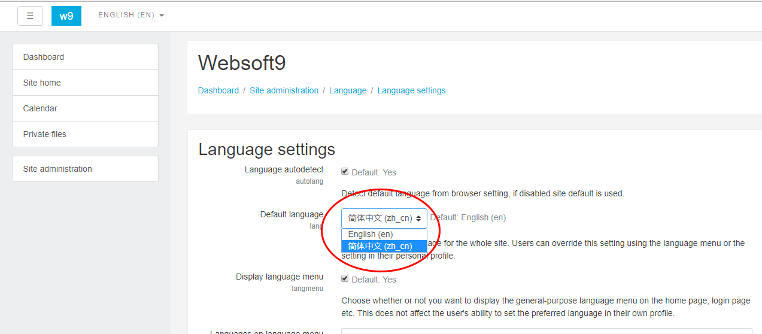Click the Websoft9 page heading

pos(242,63)
